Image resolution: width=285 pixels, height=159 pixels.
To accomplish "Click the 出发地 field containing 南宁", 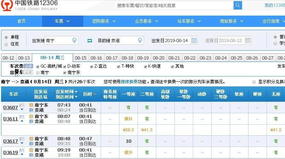I will coord(61,40).
